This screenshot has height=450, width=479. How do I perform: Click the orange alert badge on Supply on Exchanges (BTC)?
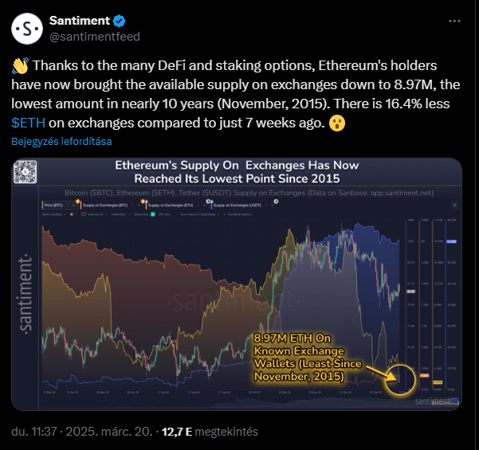(77, 202)
